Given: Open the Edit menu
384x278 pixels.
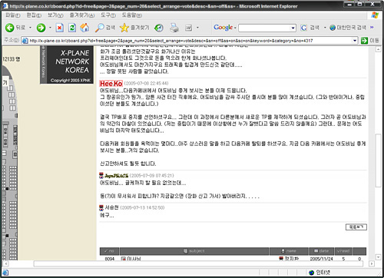Looking at the screenshot, I should pos(34,15).
